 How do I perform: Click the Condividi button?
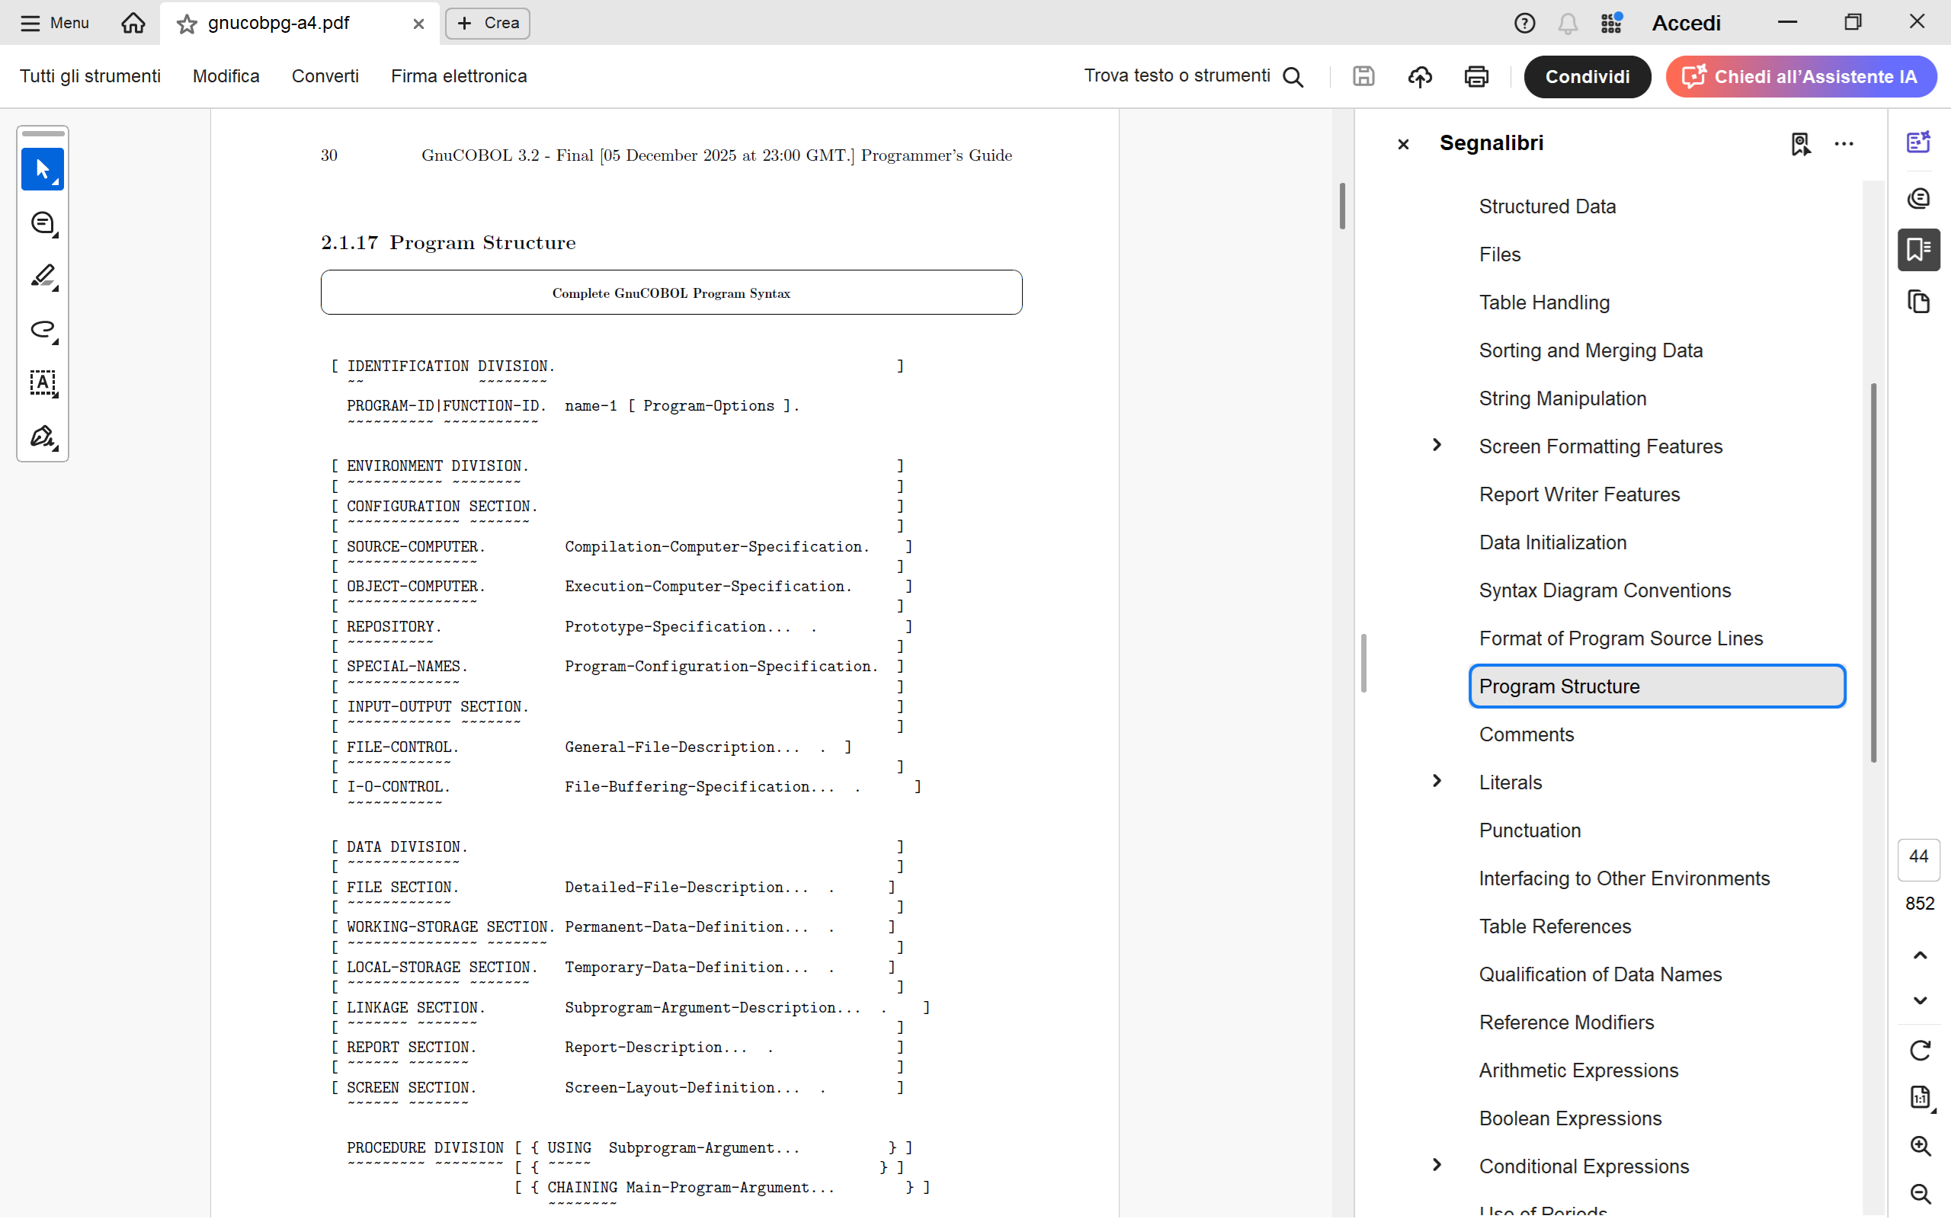click(1587, 77)
